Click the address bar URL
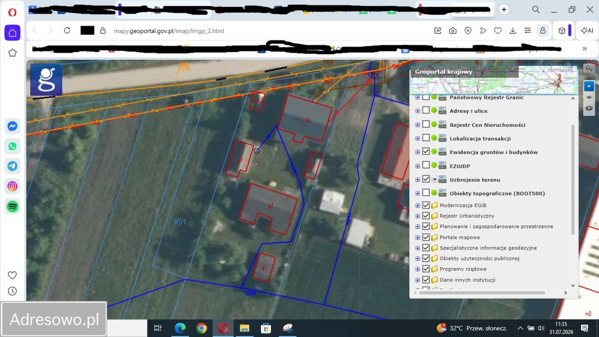The height and width of the screenshot is (337, 599). coord(169,31)
